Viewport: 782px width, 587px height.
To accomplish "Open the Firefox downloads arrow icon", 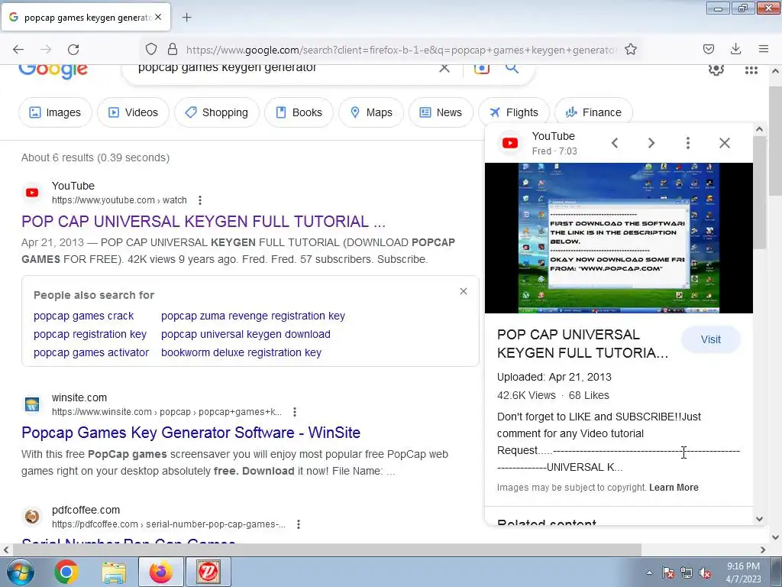I will pyautogui.click(x=735, y=49).
